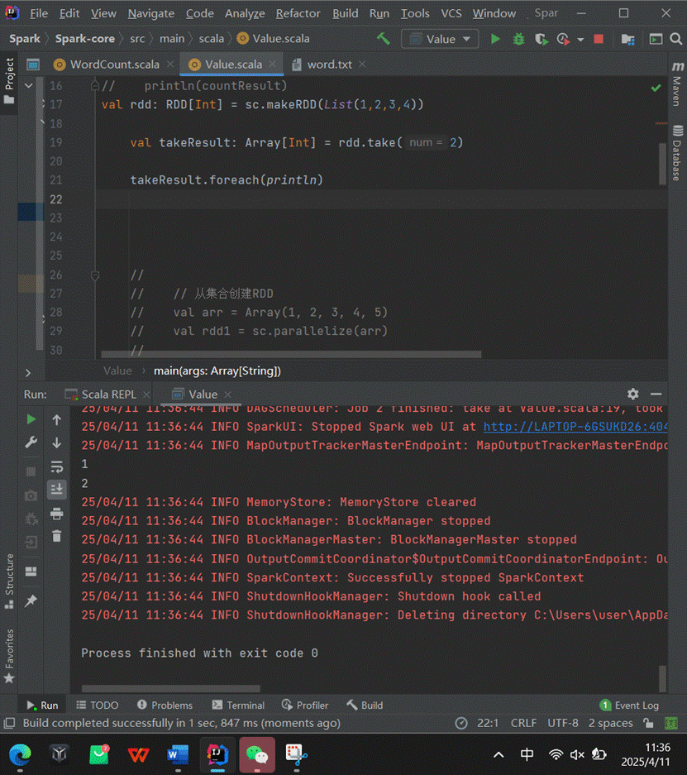Switch to WordCount.scala tab
687x775 pixels.
(x=114, y=65)
